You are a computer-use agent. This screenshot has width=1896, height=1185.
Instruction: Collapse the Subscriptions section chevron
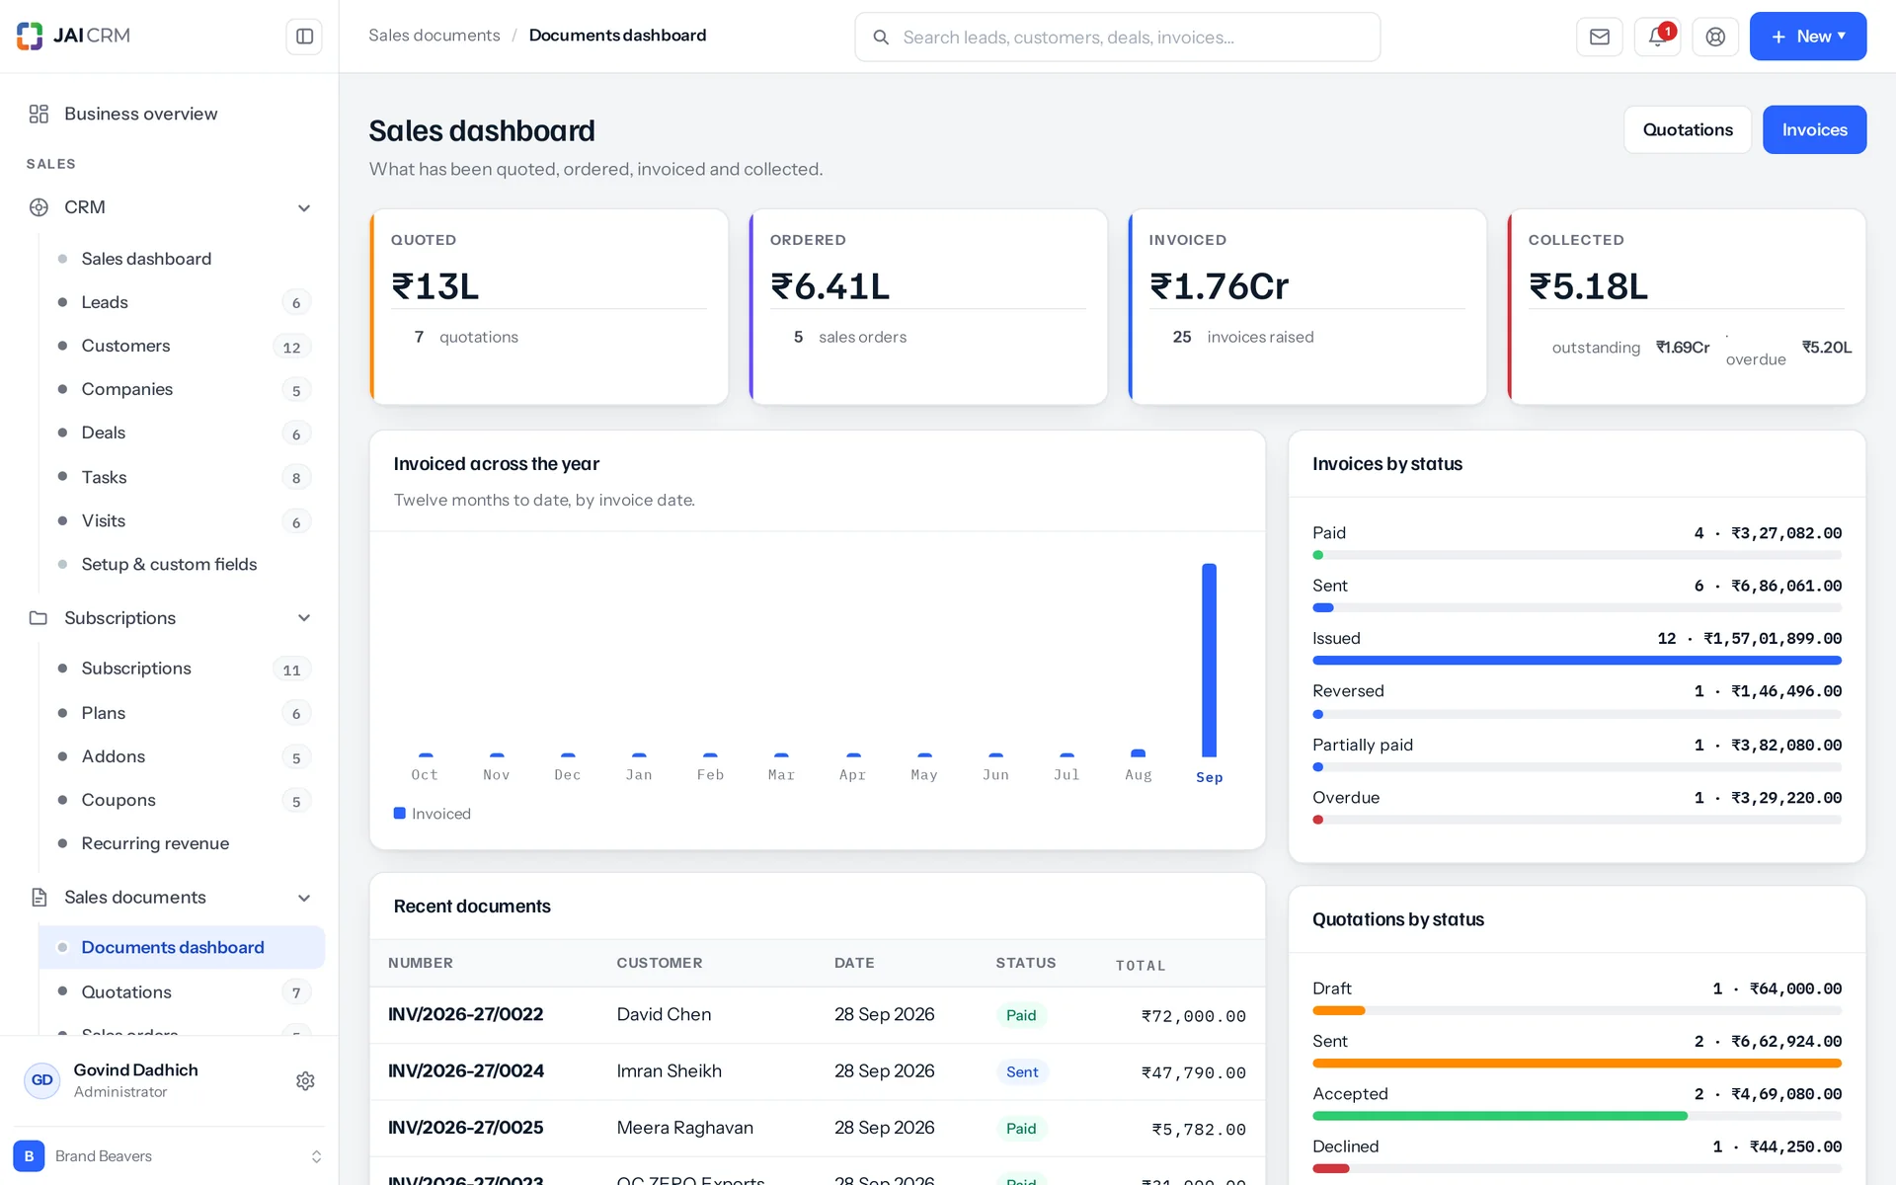tap(304, 618)
